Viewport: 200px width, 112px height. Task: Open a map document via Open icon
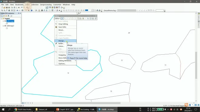(5, 8)
